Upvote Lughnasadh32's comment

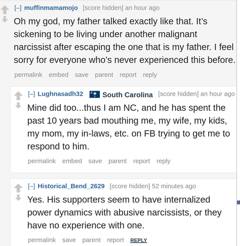coord(18,96)
